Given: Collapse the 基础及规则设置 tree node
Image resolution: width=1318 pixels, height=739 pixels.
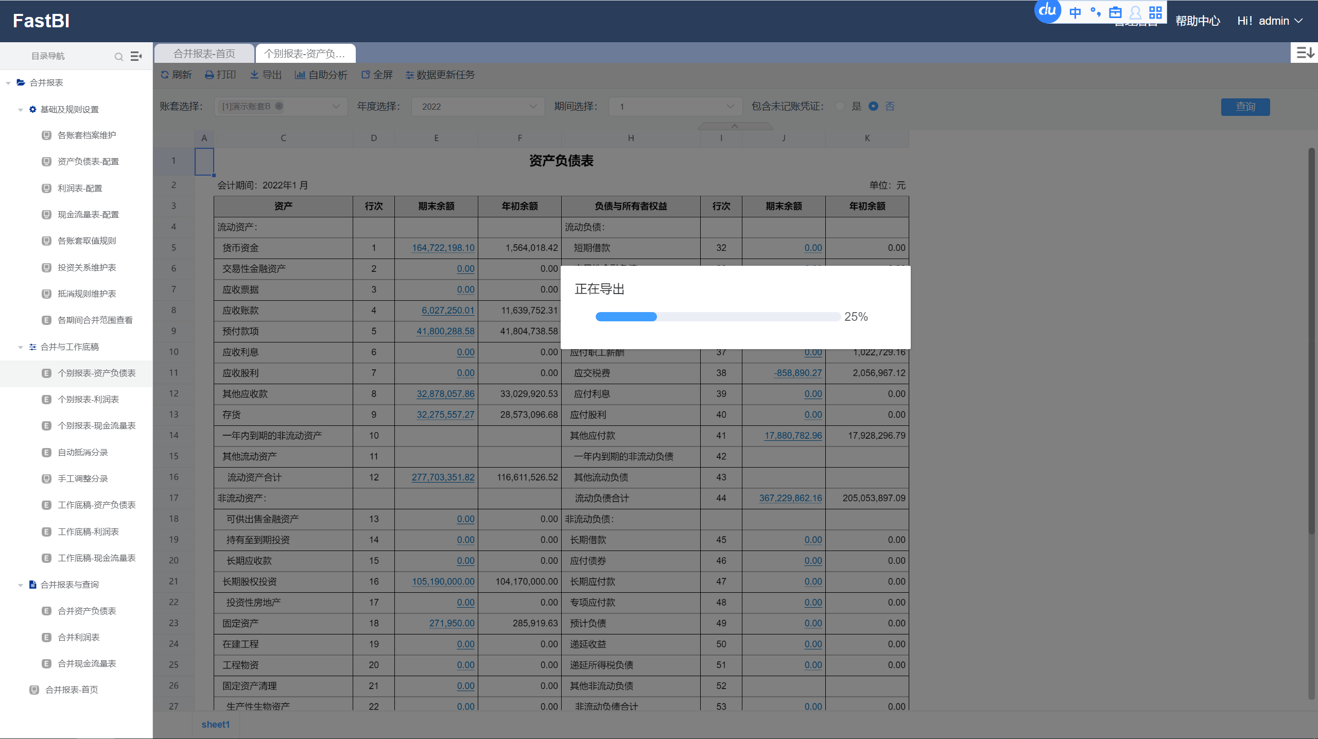Looking at the screenshot, I should tap(21, 110).
